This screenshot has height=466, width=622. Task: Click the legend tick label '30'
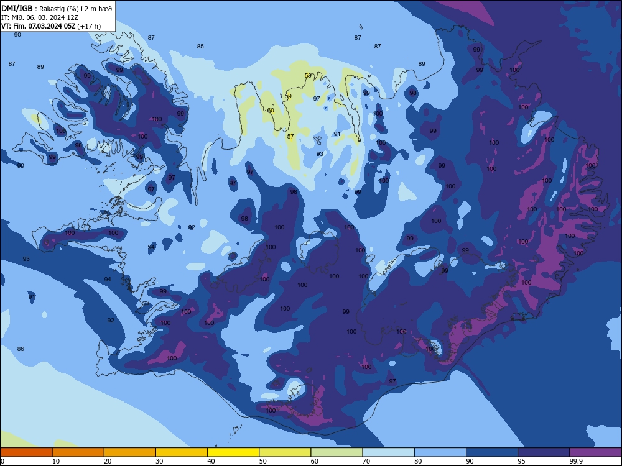(x=159, y=461)
